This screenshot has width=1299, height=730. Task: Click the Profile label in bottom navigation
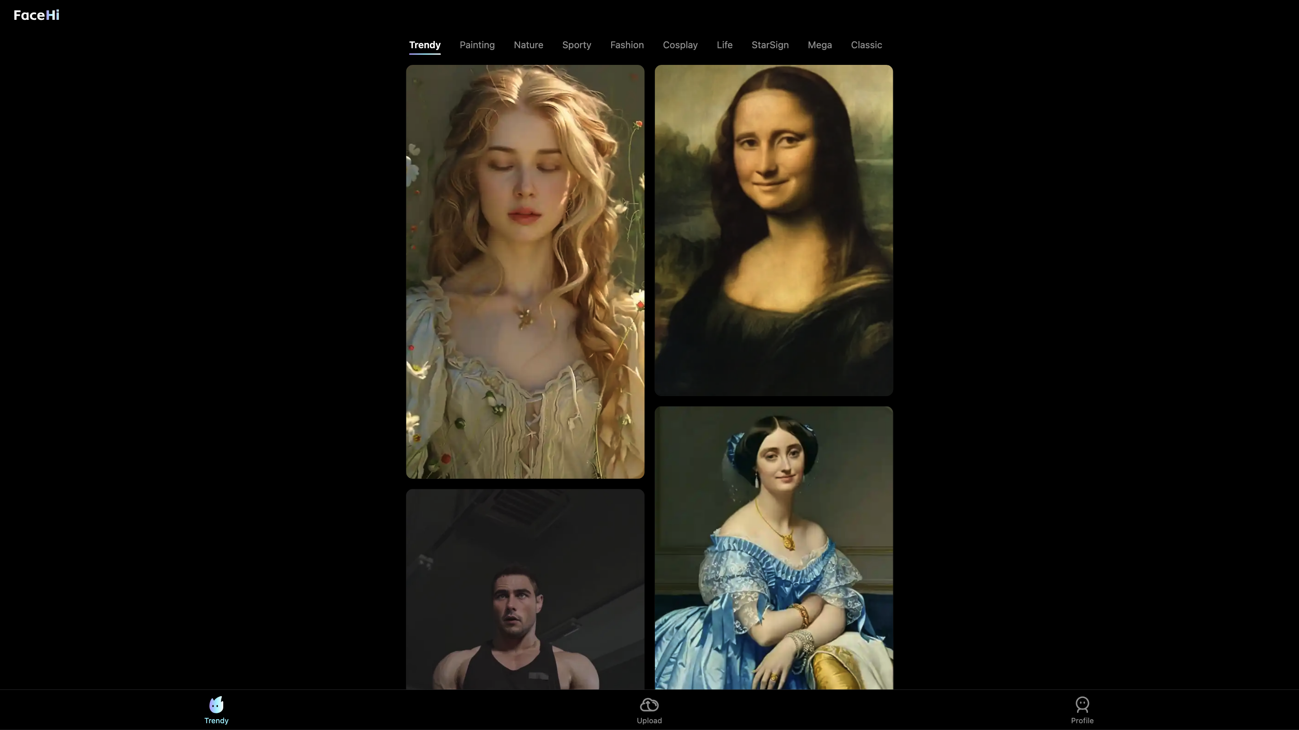tap(1082, 721)
